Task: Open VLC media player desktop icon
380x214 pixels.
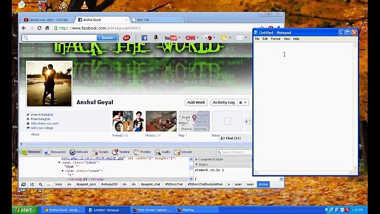Action: click(x=43, y=194)
